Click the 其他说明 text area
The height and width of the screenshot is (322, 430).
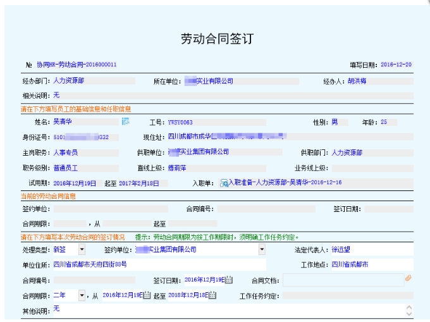pos(230,311)
